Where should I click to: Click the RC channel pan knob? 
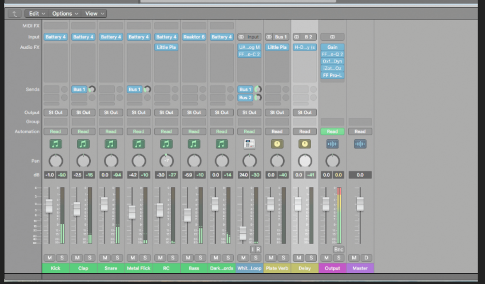pos(166,161)
